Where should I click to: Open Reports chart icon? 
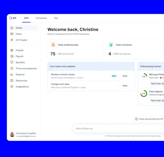point(12,75)
